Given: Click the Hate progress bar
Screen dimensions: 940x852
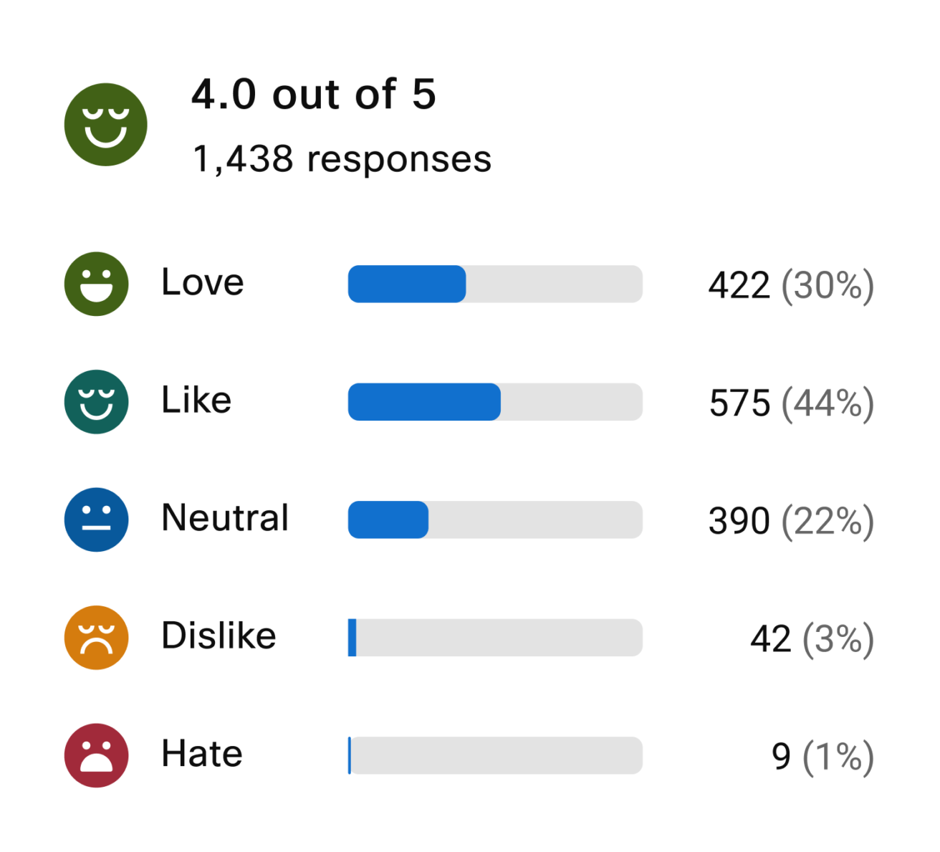Looking at the screenshot, I should 495,755.
